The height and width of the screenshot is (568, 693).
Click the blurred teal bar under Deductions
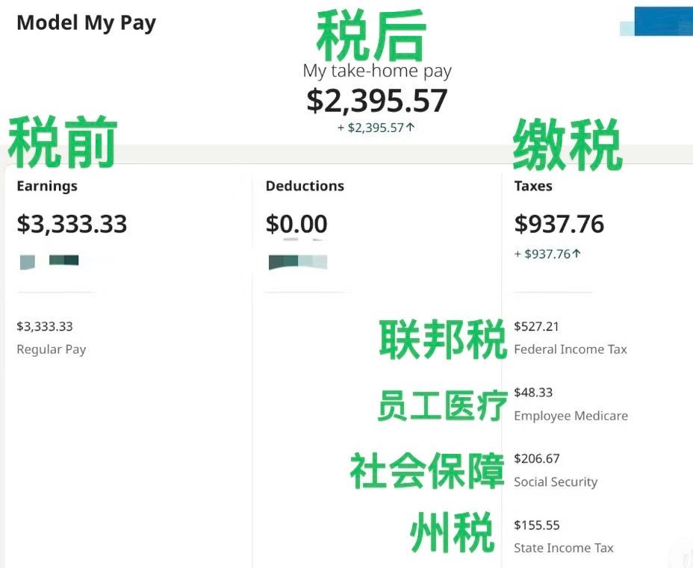[298, 262]
